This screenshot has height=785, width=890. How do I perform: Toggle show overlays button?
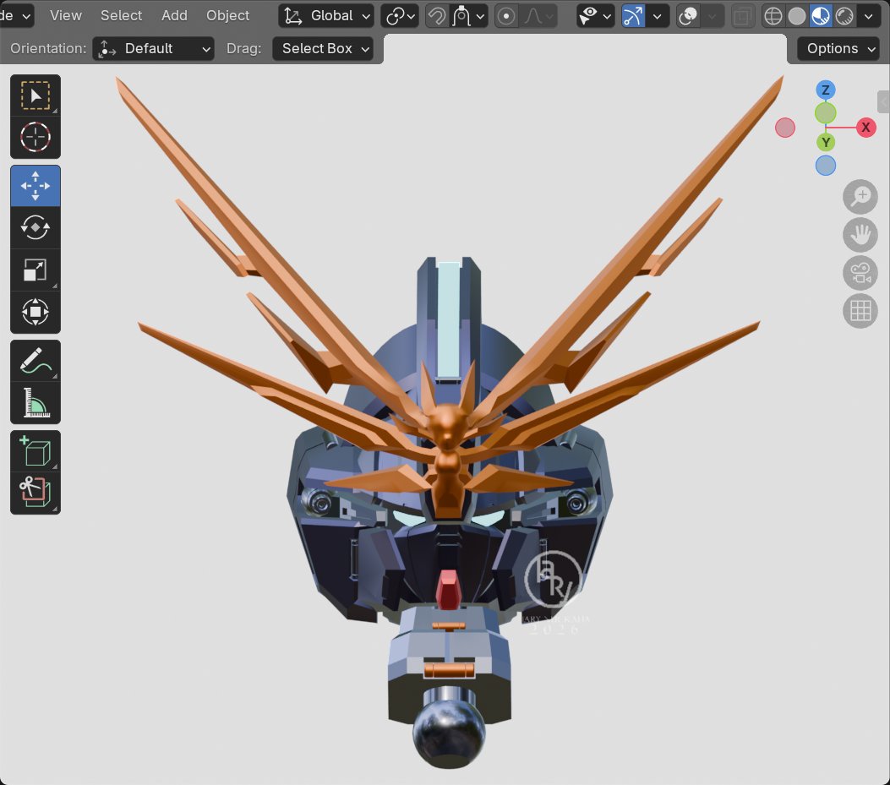tap(689, 16)
